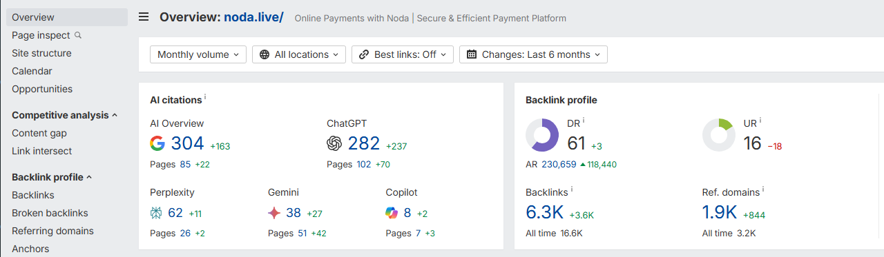Click the UR score 16
The height and width of the screenshot is (257, 884).
click(x=753, y=143)
